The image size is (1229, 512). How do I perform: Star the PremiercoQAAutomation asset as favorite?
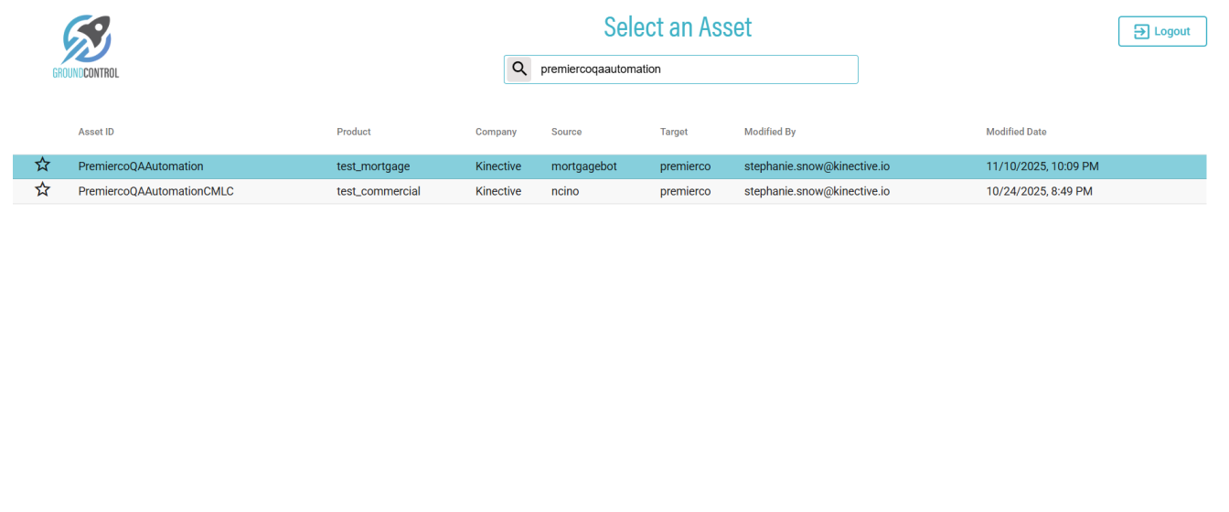pos(42,165)
